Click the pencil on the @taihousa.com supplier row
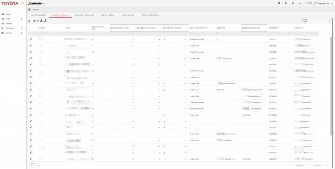The image size is (335, 169). point(31,58)
